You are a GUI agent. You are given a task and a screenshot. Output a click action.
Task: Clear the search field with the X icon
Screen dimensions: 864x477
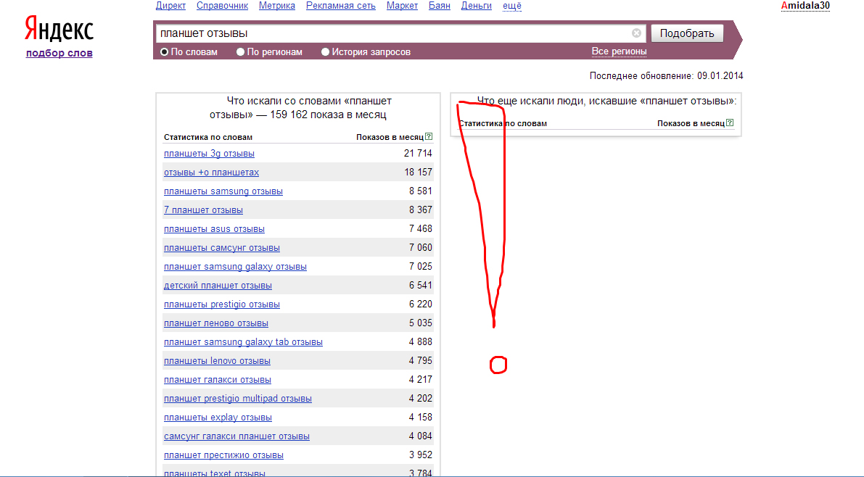(636, 33)
